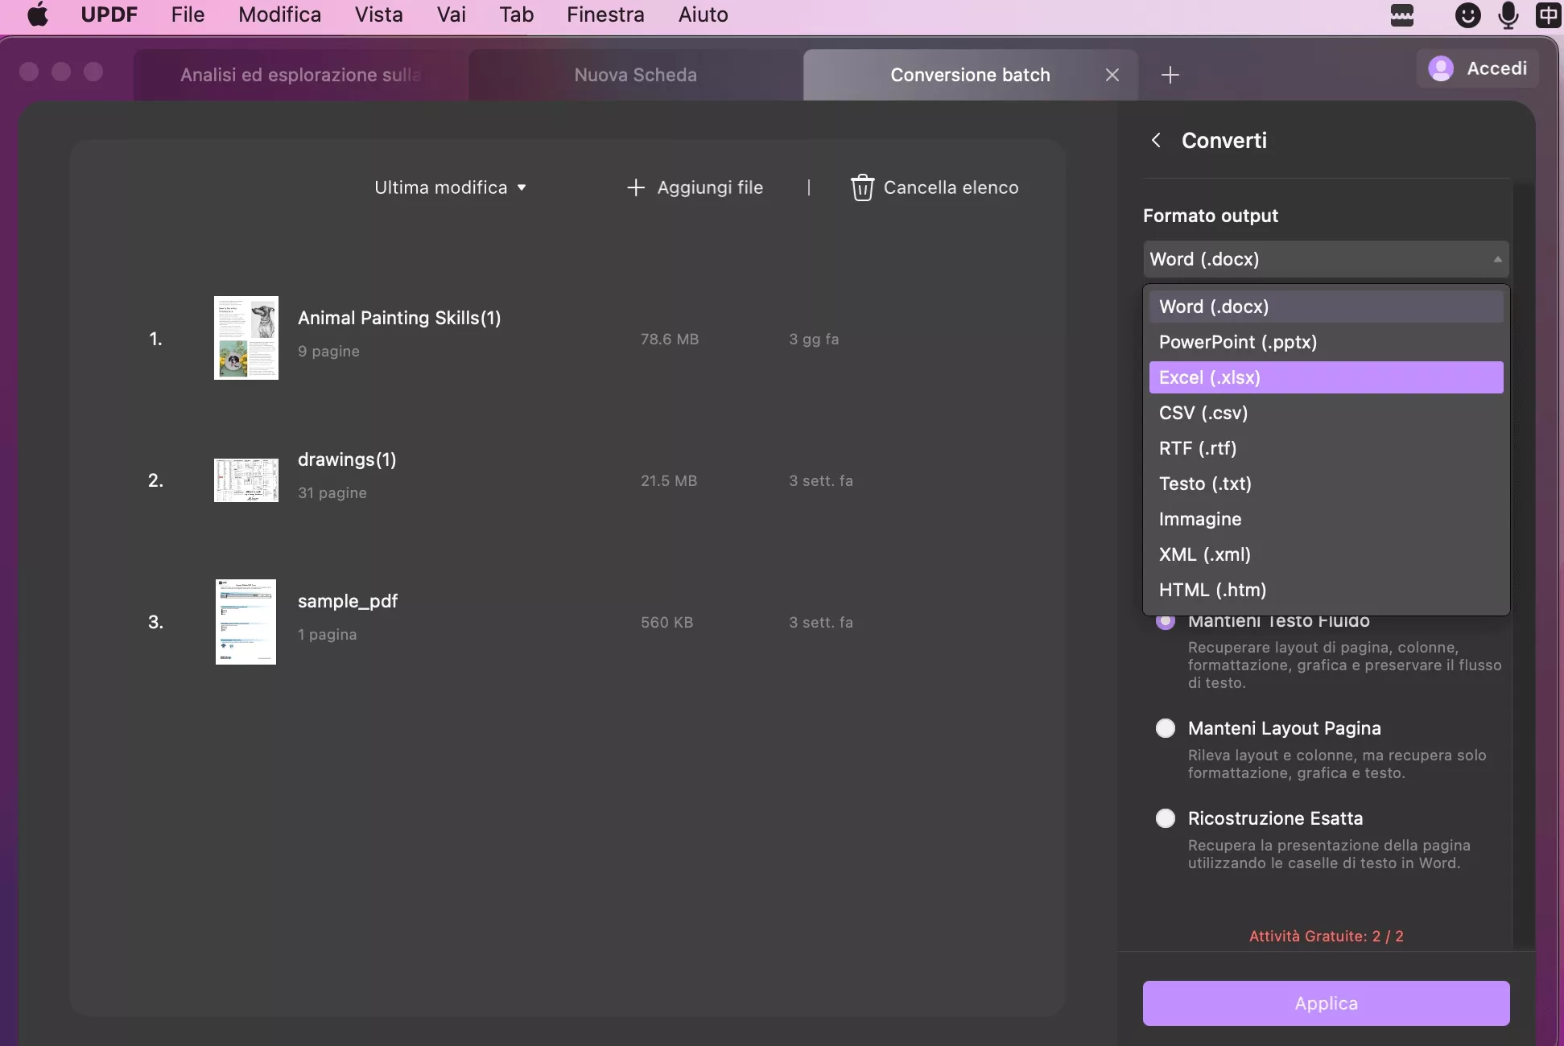The width and height of the screenshot is (1564, 1046).
Task: Choose HTML (.htm) format
Action: coord(1326,590)
